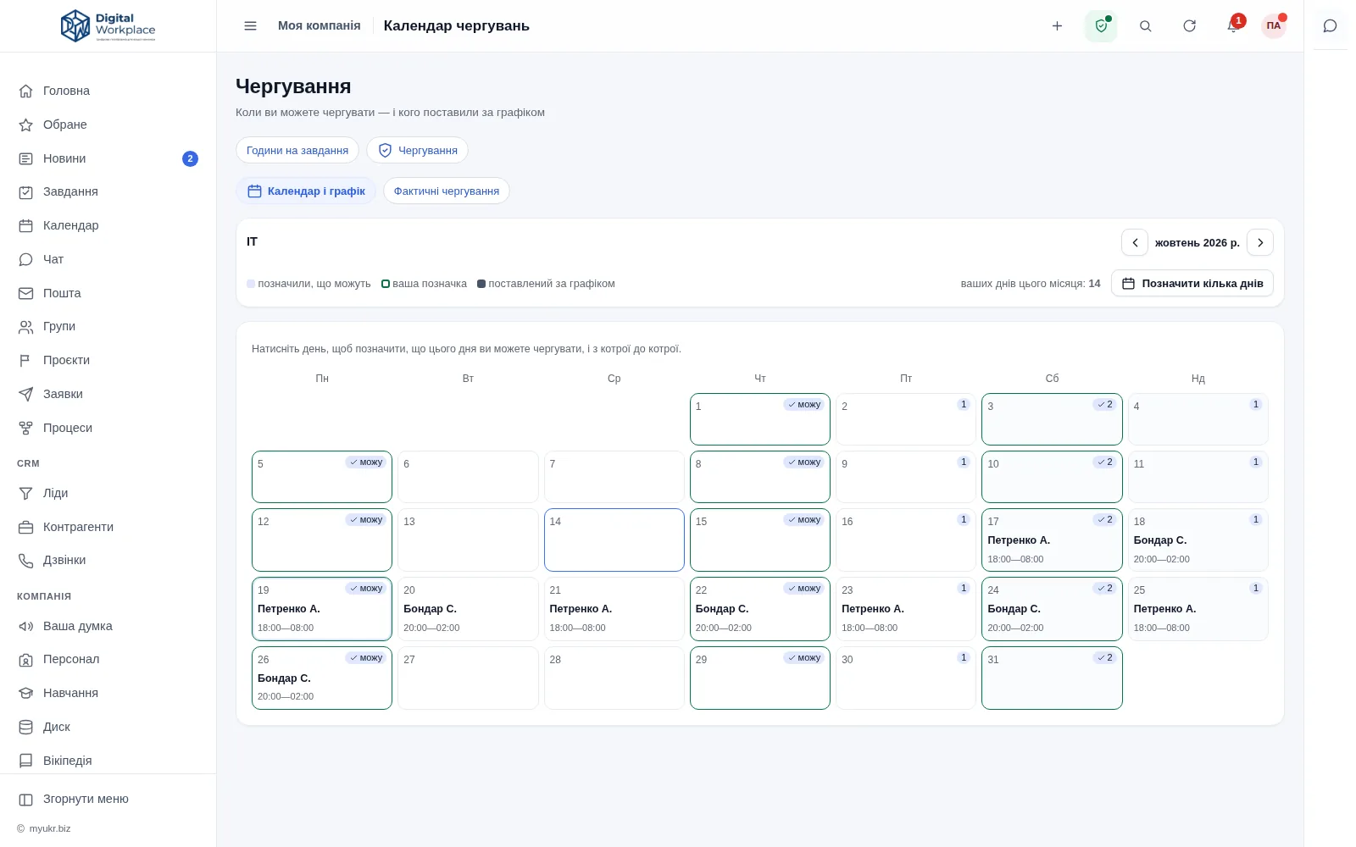Toggle availability on day 31 cell
1356x847 pixels.
(1052, 678)
